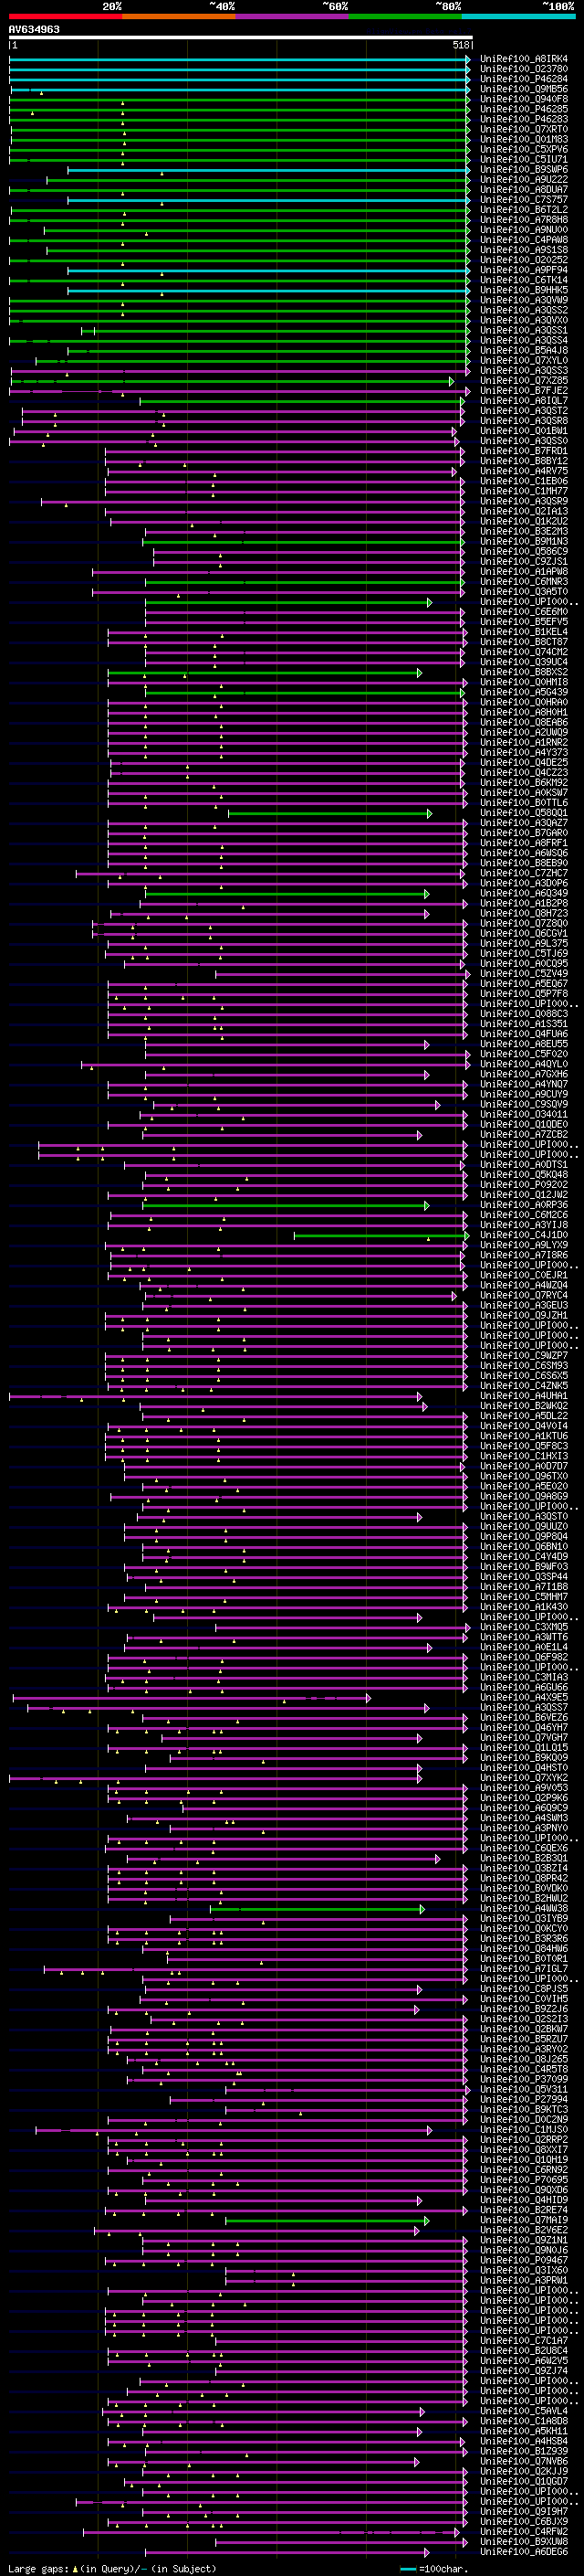Click the 518 query end position label
The width and height of the screenshot is (584, 2576).
click(461, 45)
